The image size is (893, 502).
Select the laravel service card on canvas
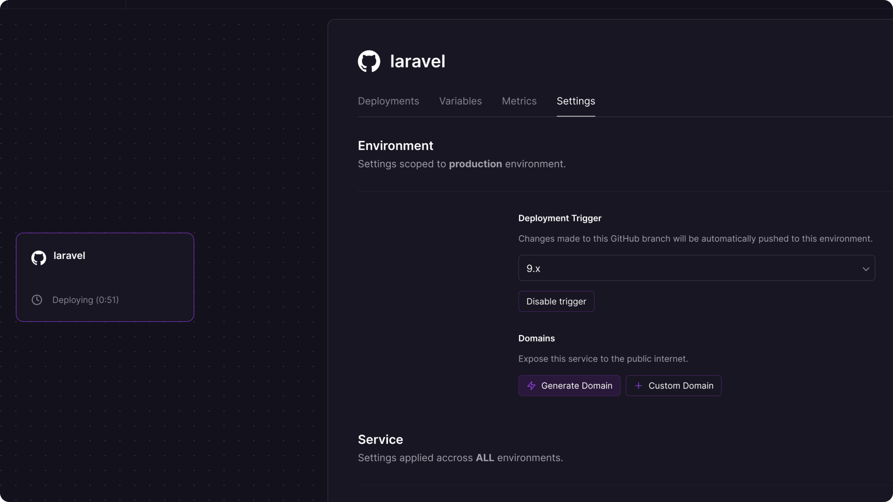pos(105,277)
